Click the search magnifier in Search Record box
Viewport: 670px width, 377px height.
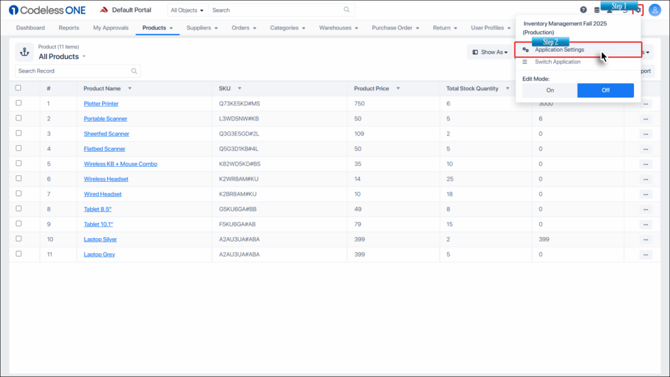click(134, 71)
